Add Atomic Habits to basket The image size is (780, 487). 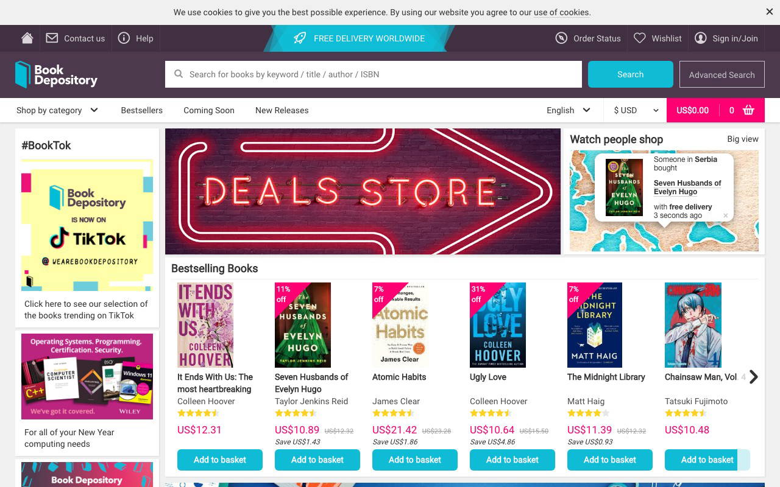click(x=415, y=460)
